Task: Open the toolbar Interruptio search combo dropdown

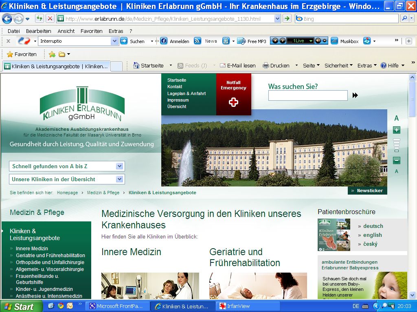Action: (x=114, y=41)
